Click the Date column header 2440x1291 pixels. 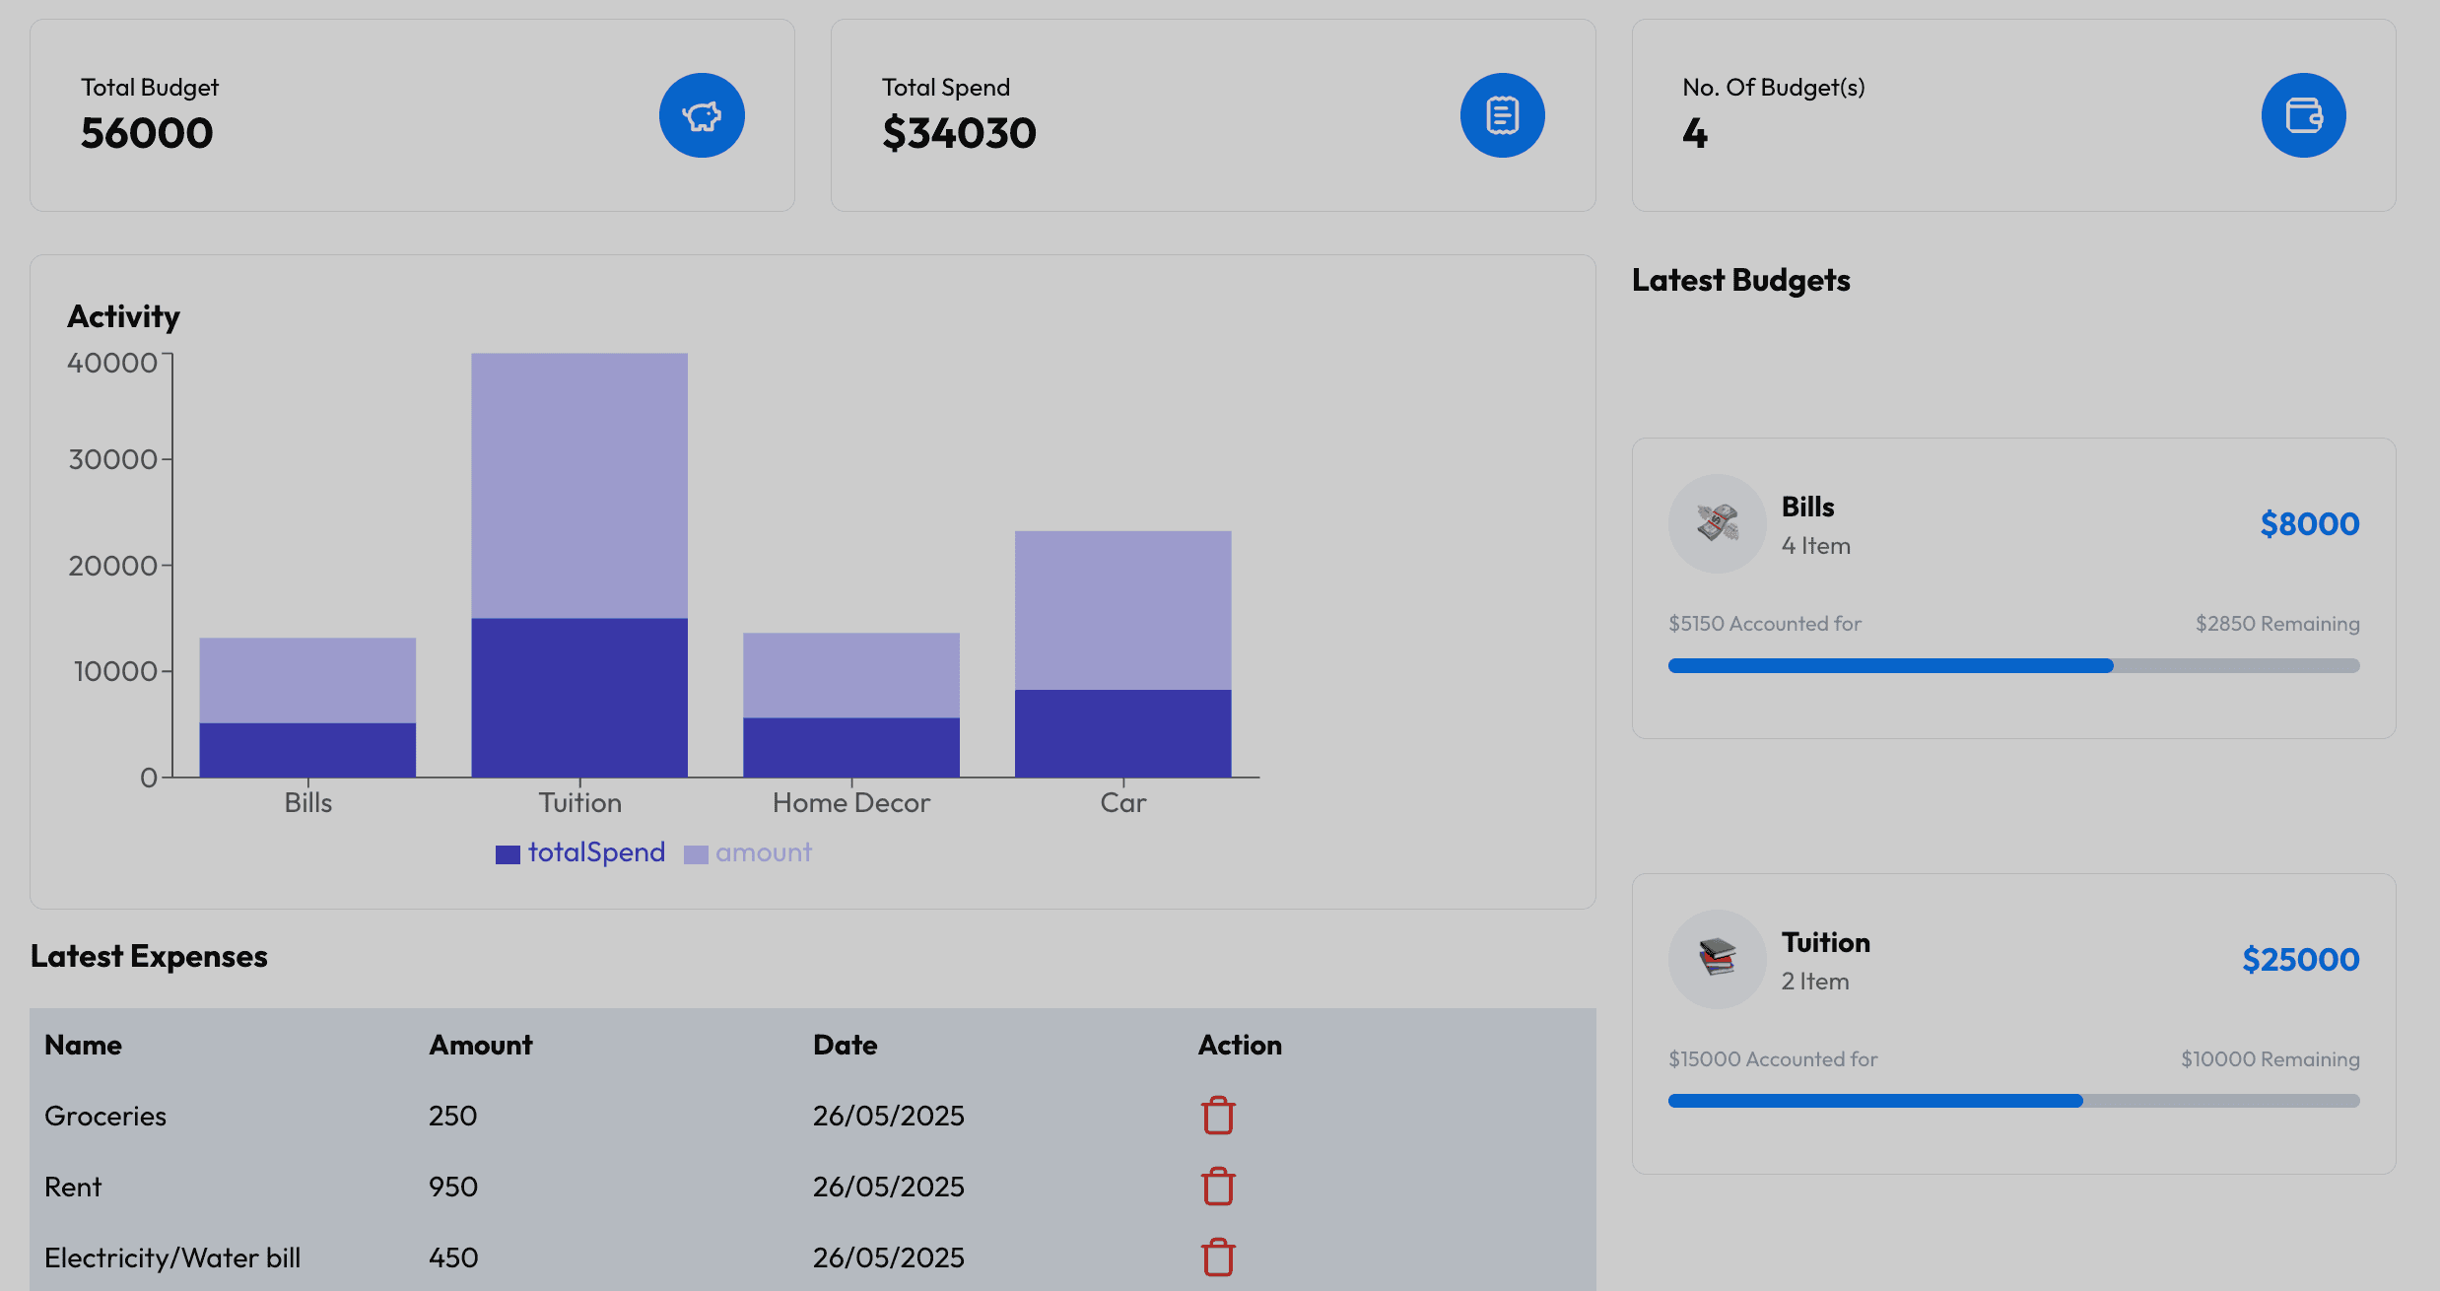[x=846, y=1045]
